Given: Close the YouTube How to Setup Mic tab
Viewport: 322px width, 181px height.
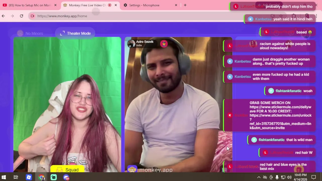Looking at the screenshot, I should [55, 5].
